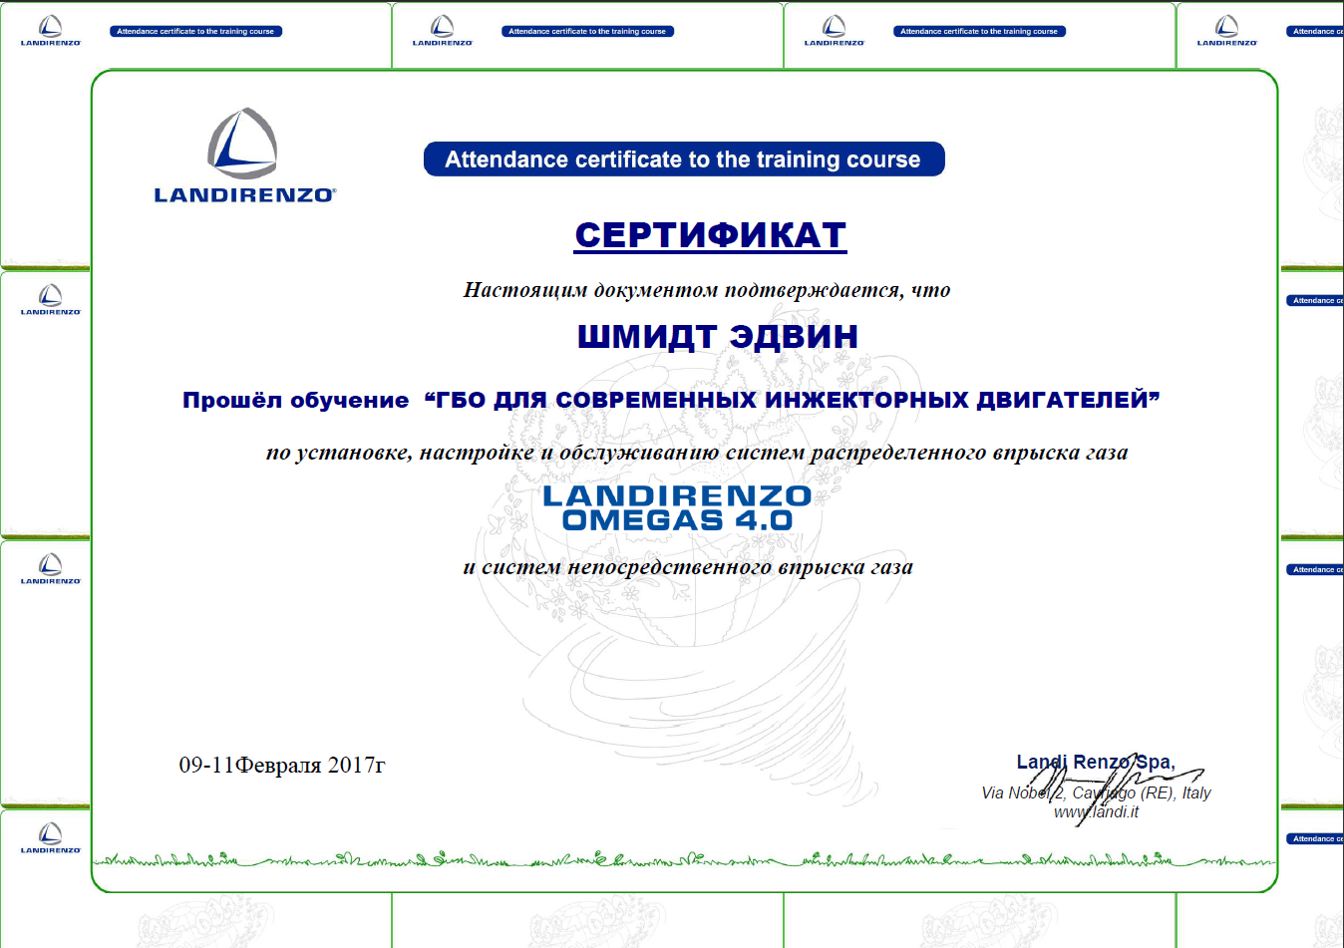Viewport: 1344px width, 948px height.
Task: Click the large Landirenzo logo on the certificate
Action: click(x=244, y=156)
